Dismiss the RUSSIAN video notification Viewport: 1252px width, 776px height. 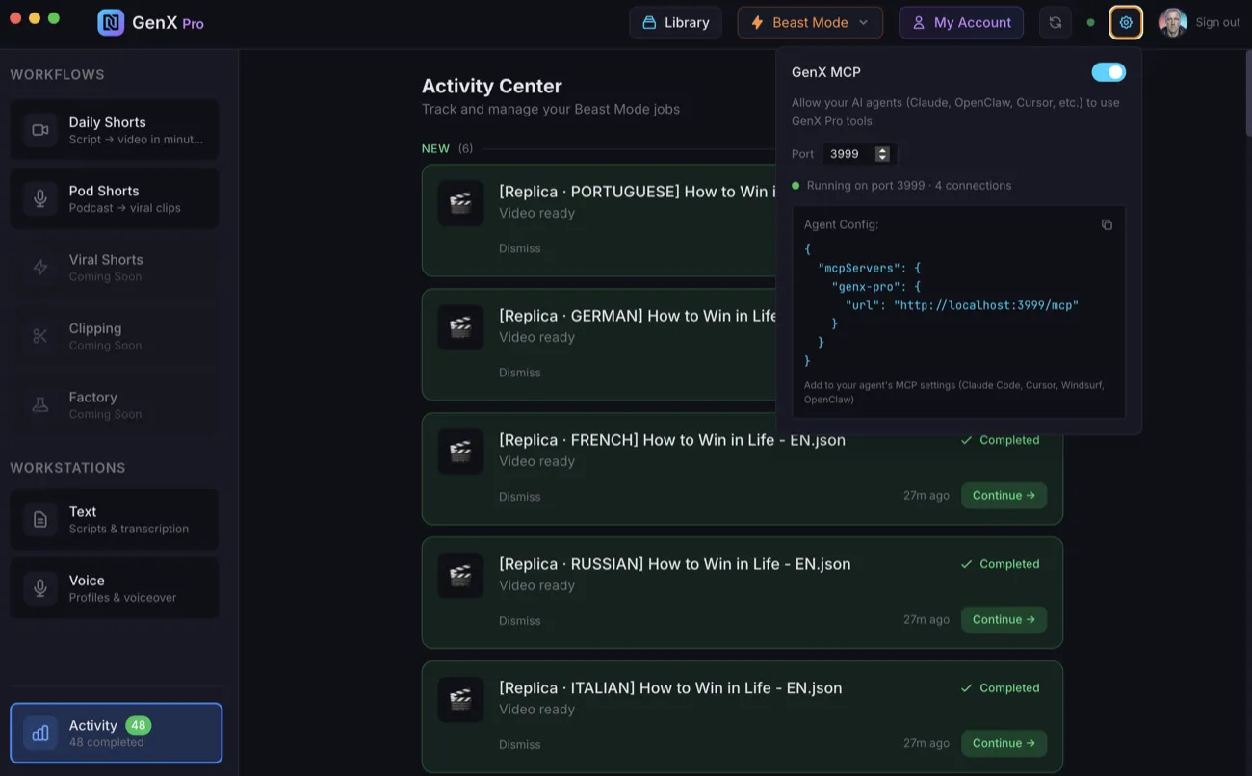(x=519, y=620)
